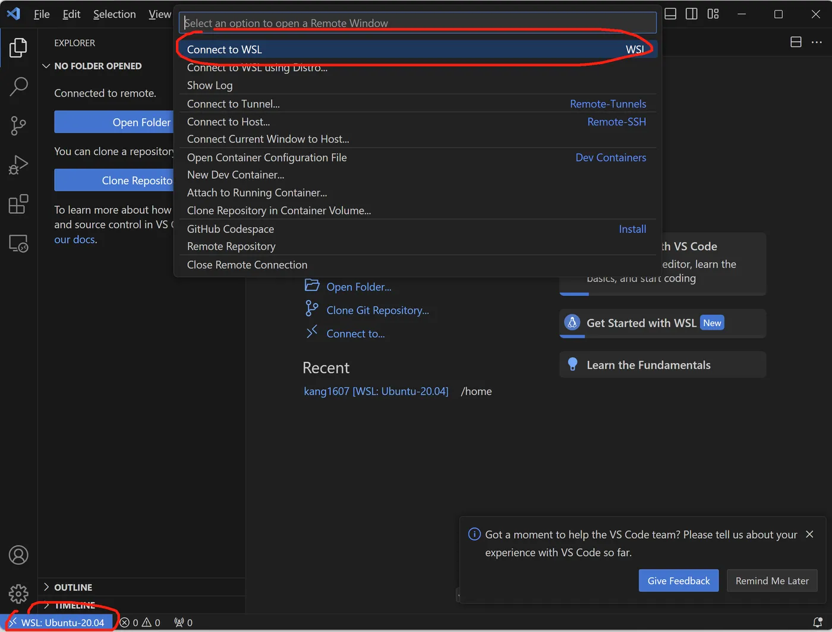Toggle the secondary side bar layout icon
The height and width of the screenshot is (632, 832).
tap(692, 14)
